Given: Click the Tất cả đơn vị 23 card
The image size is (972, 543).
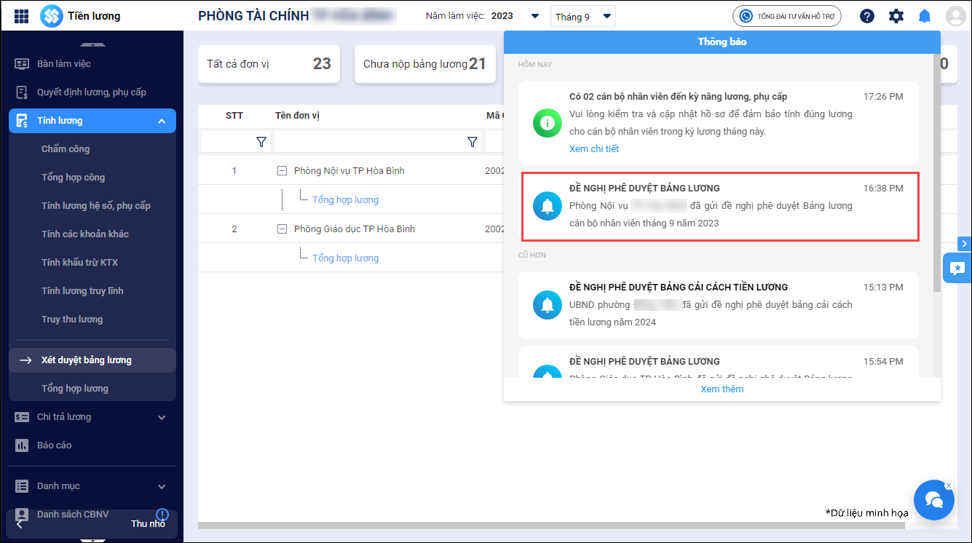Looking at the screenshot, I should pos(269,64).
